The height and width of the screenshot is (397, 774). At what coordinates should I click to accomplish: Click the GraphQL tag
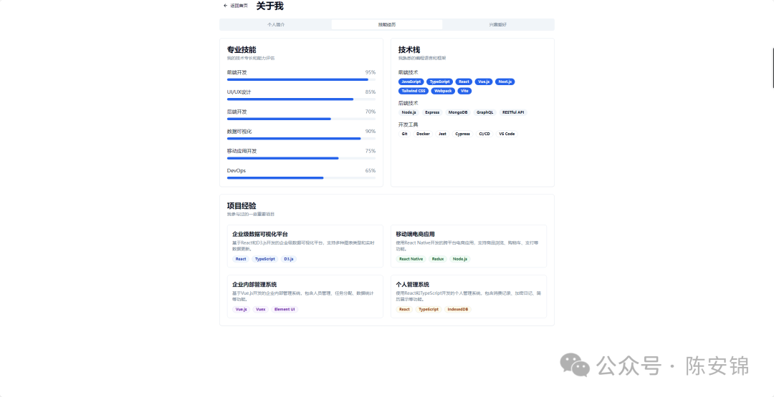coord(484,112)
